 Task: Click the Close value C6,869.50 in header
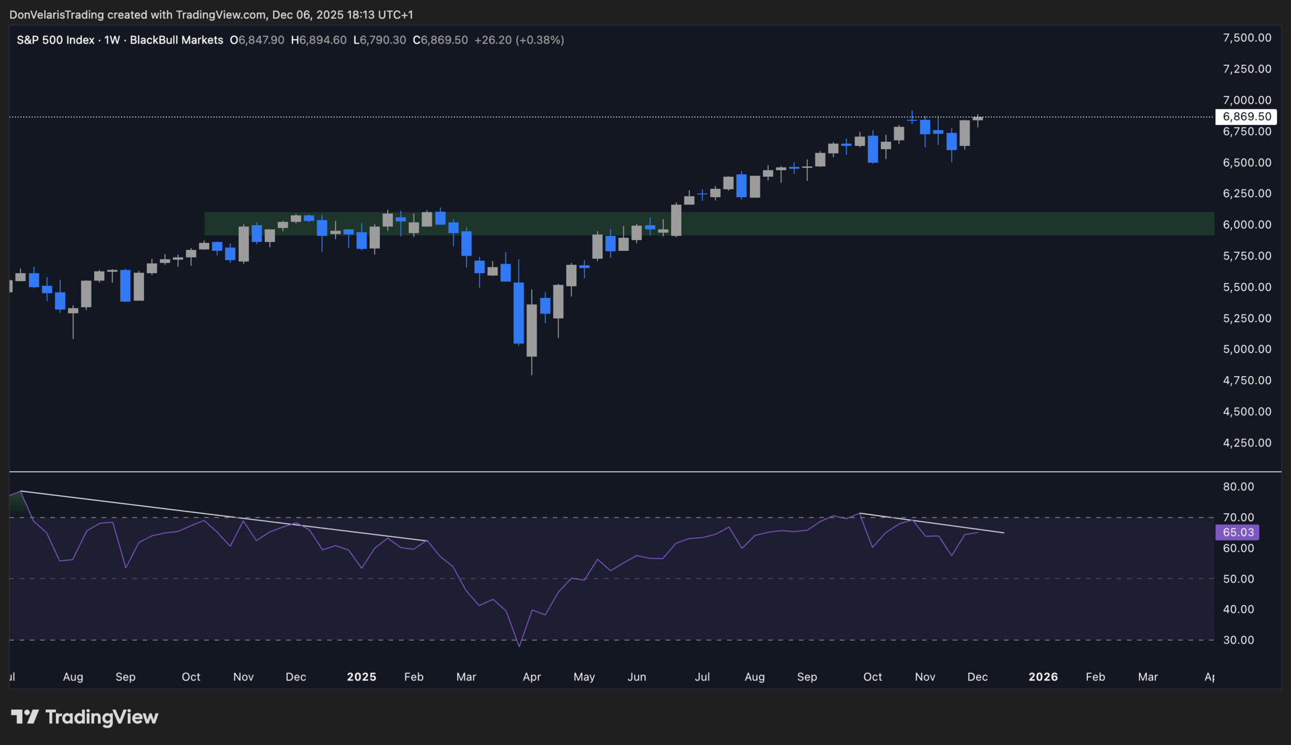(x=440, y=40)
